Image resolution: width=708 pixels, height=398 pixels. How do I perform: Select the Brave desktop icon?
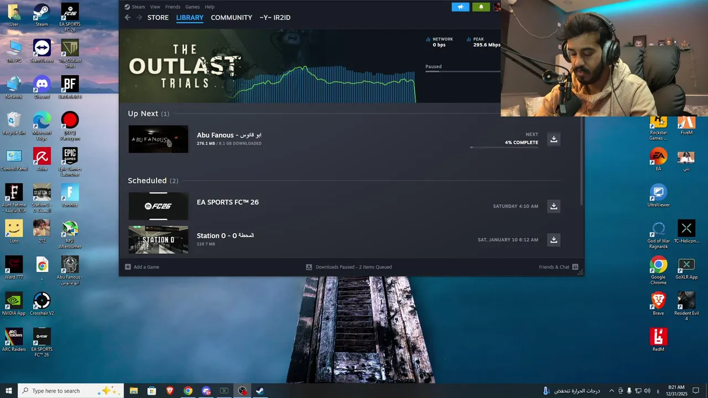click(x=658, y=303)
